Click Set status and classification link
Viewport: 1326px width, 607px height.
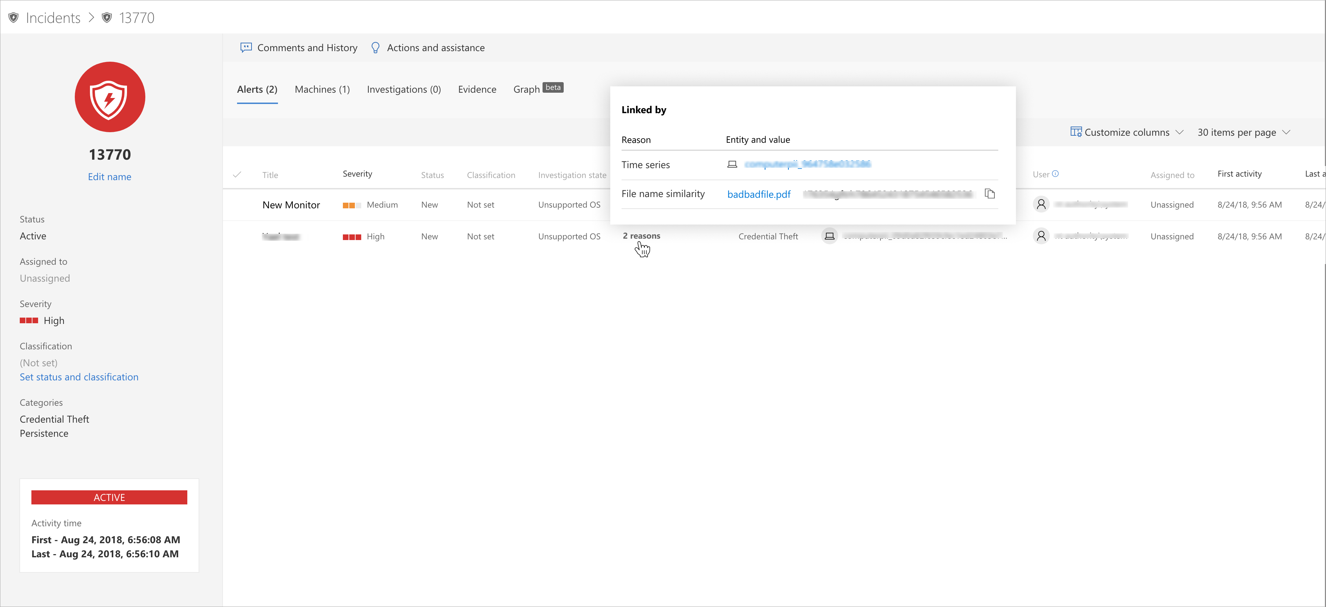click(x=79, y=377)
